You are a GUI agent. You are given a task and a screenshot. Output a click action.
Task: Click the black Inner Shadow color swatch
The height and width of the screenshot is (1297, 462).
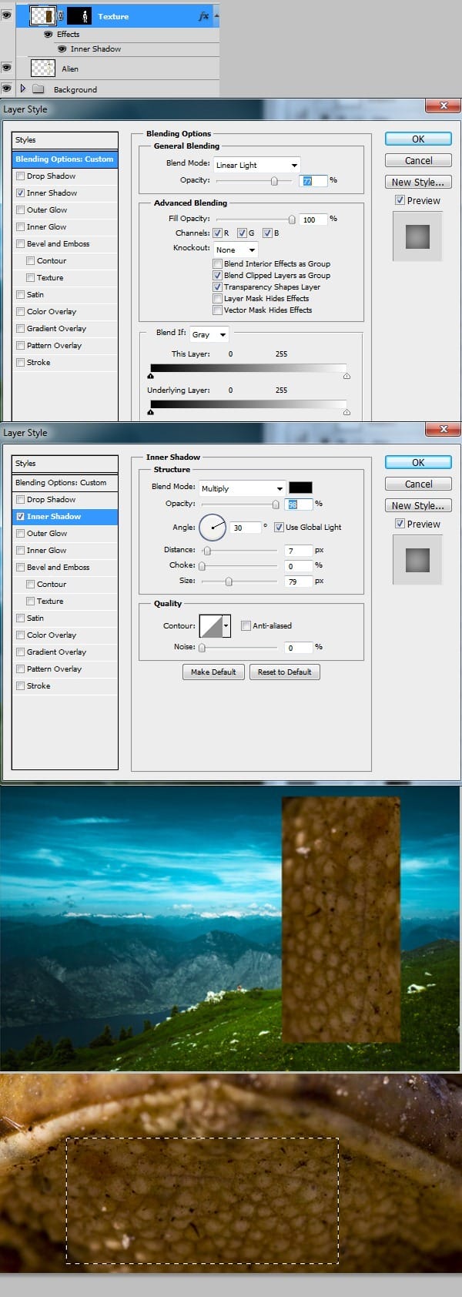(x=300, y=488)
